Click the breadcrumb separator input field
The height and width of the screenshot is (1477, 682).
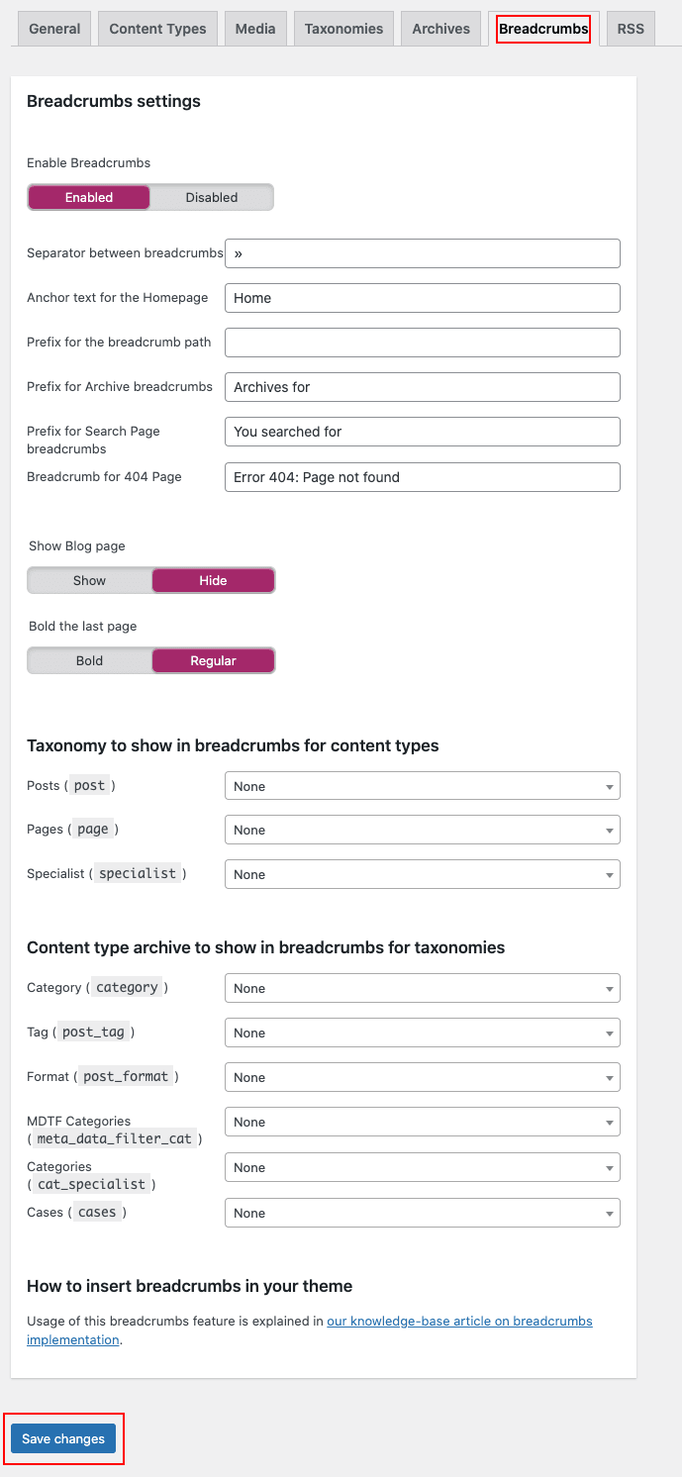(422, 253)
